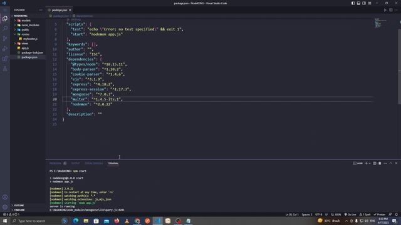Switch to the Problems panel tab
The height and width of the screenshot is (225, 401).
(x=55, y=163)
